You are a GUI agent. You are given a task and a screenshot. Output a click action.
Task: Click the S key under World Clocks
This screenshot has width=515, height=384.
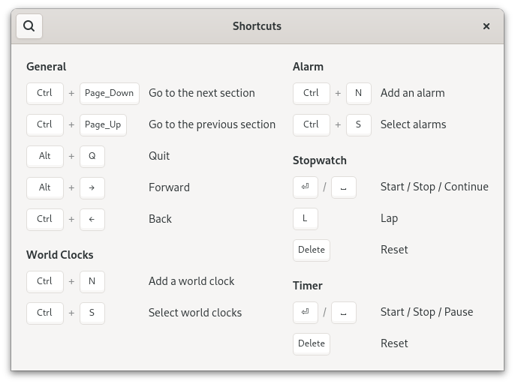92,313
